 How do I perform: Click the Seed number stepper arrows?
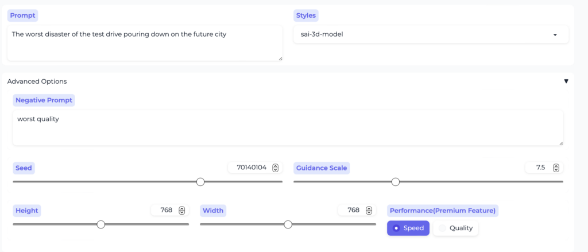[x=276, y=168]
